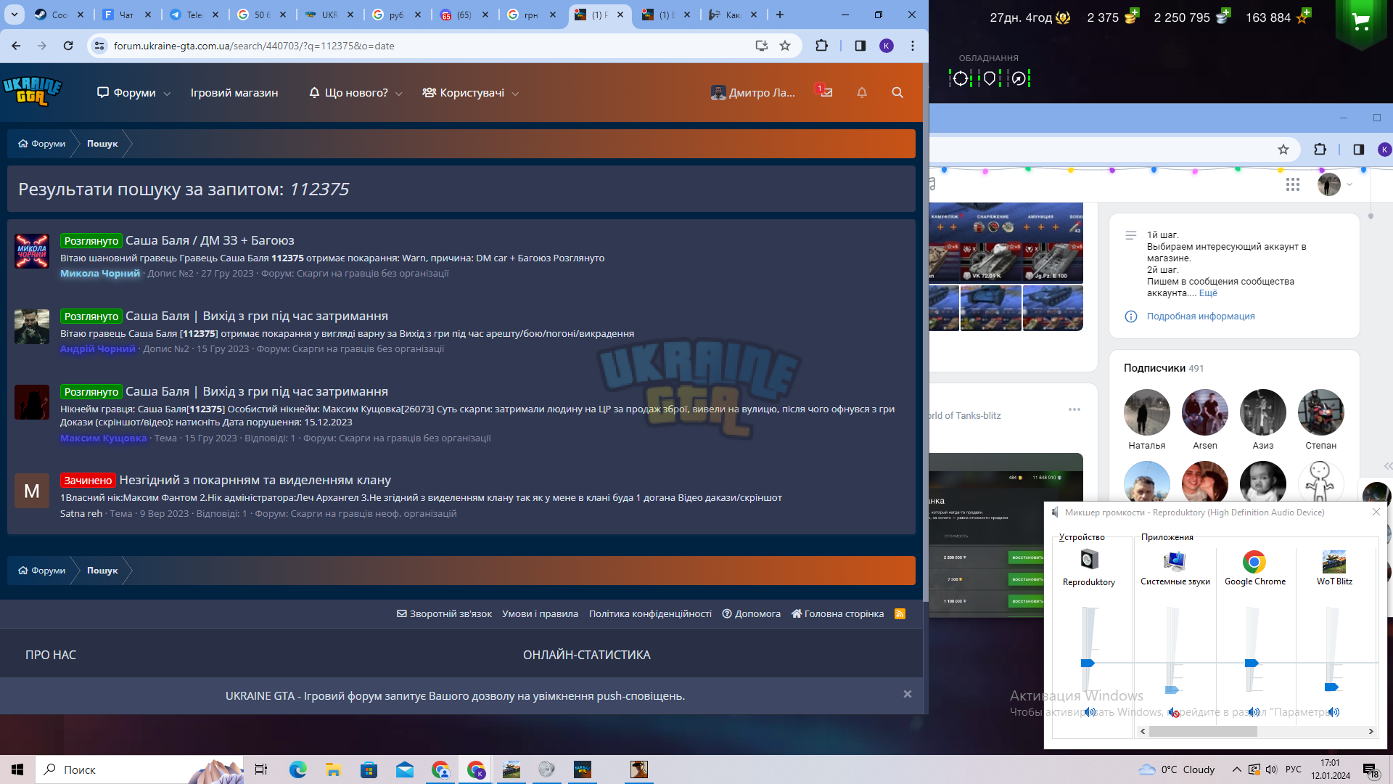Image resolution: width=1393 pixels, height=784 pixels.
Task: Open 'Незгідний з покарнням та виделенням клану' thread
Action: (255, 480)
